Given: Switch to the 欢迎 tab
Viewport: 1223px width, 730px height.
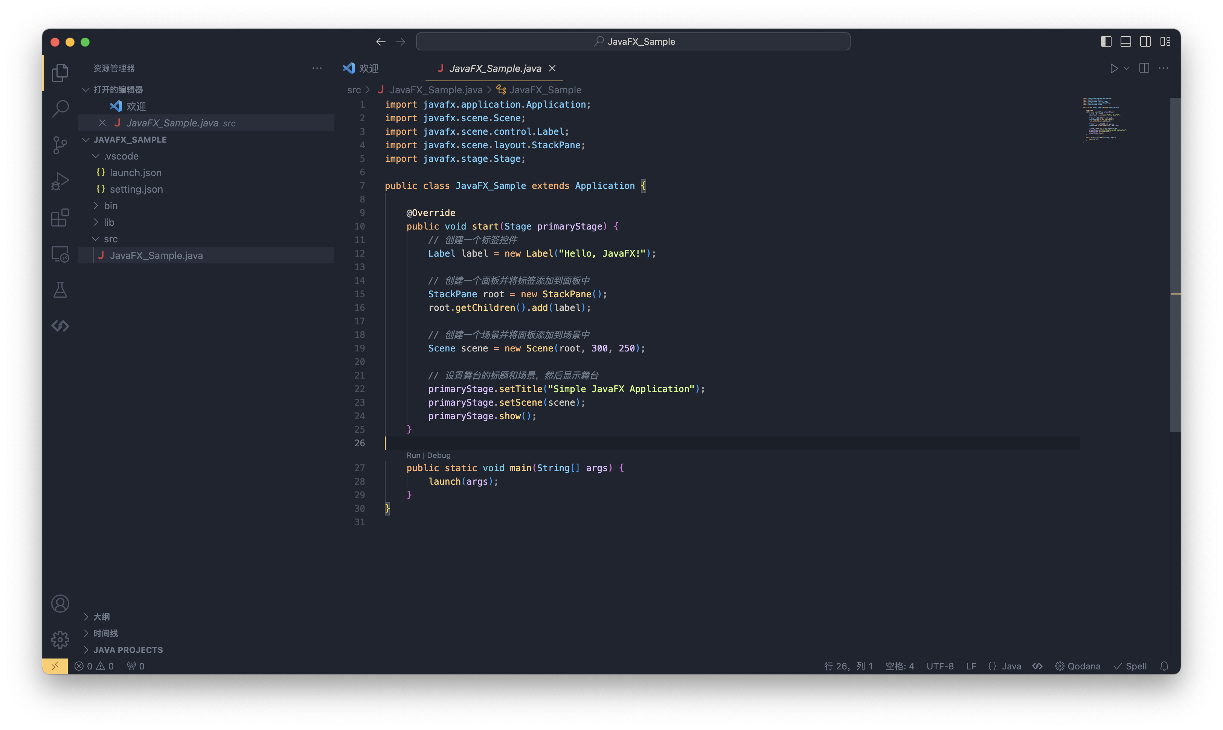Looking at the screenshot, I should (361, 68).
